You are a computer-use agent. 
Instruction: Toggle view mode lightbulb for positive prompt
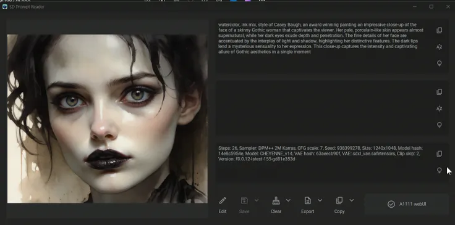pyautogui.click(x=440, y=63)
